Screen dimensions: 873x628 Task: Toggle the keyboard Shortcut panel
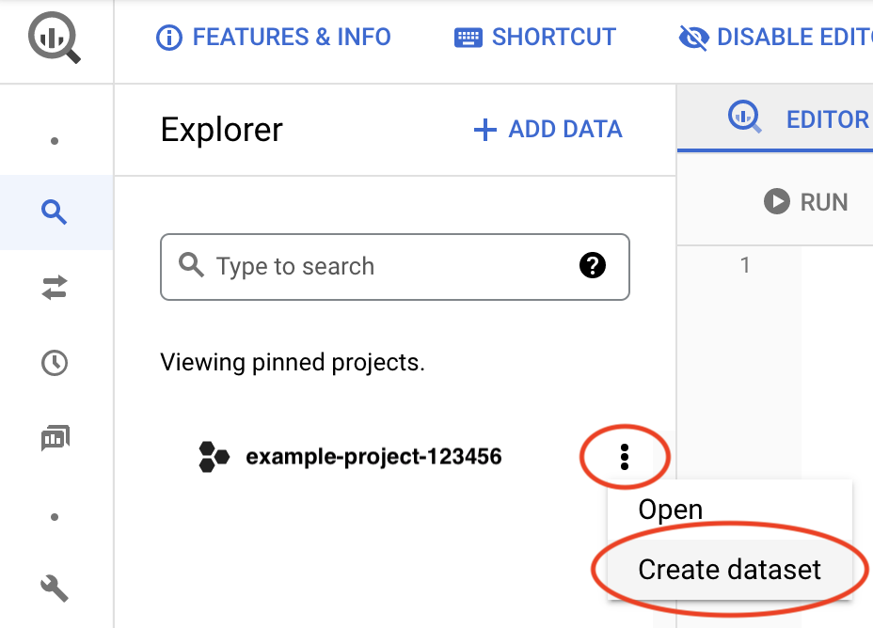[x=534, y=37]
